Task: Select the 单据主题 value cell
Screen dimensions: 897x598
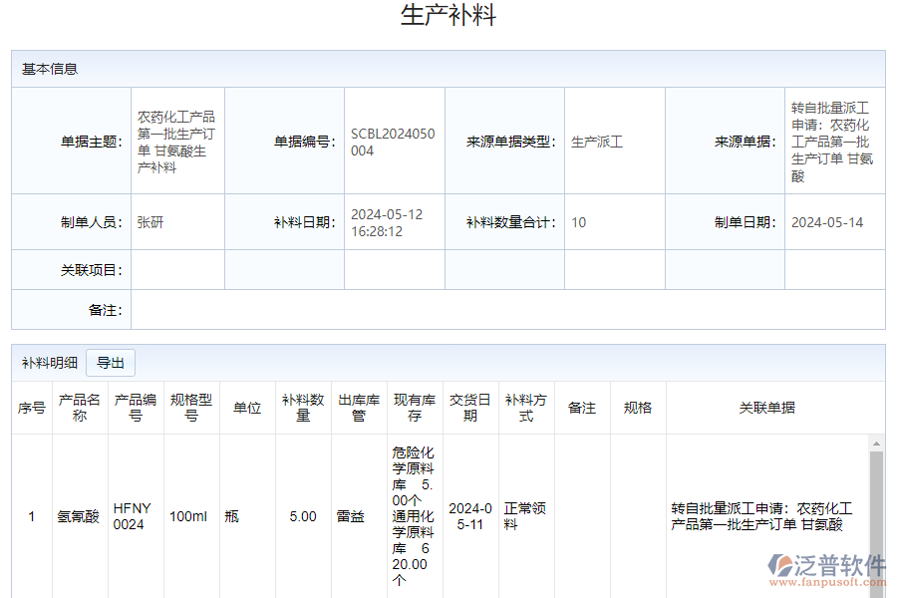Action: point(177,140)
